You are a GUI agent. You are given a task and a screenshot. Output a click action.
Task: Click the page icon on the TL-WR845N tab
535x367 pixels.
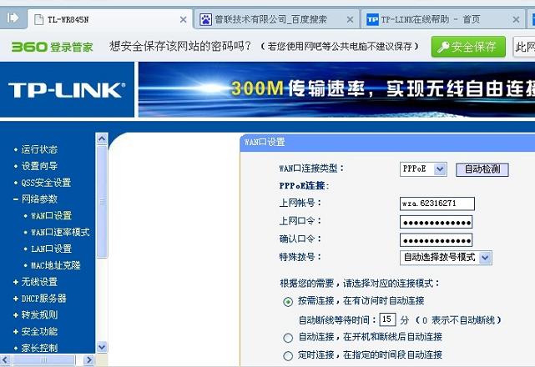39,19
